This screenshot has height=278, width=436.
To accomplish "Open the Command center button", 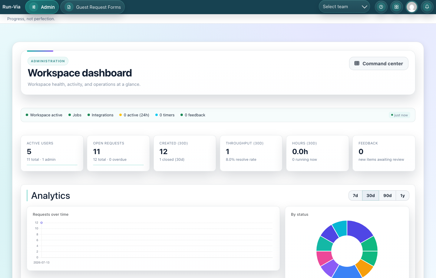I will click(x=378, y=63).
